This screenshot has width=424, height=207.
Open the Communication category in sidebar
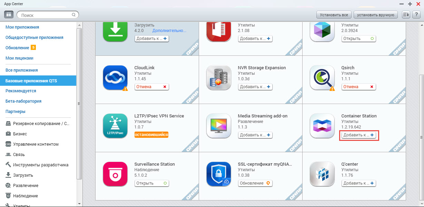click(15, 154)
